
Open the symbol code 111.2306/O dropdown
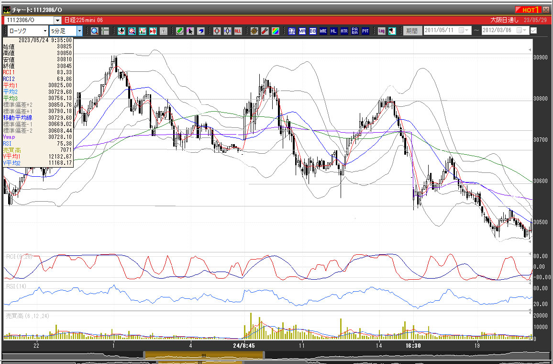click(57, 21)
